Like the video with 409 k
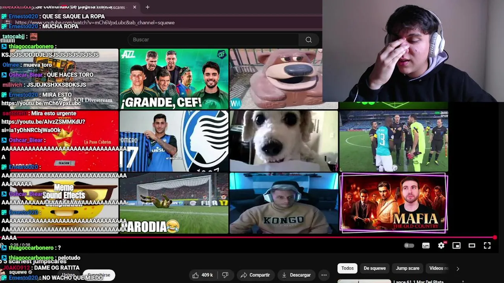The image size is (504, 283). pos(203,275)
